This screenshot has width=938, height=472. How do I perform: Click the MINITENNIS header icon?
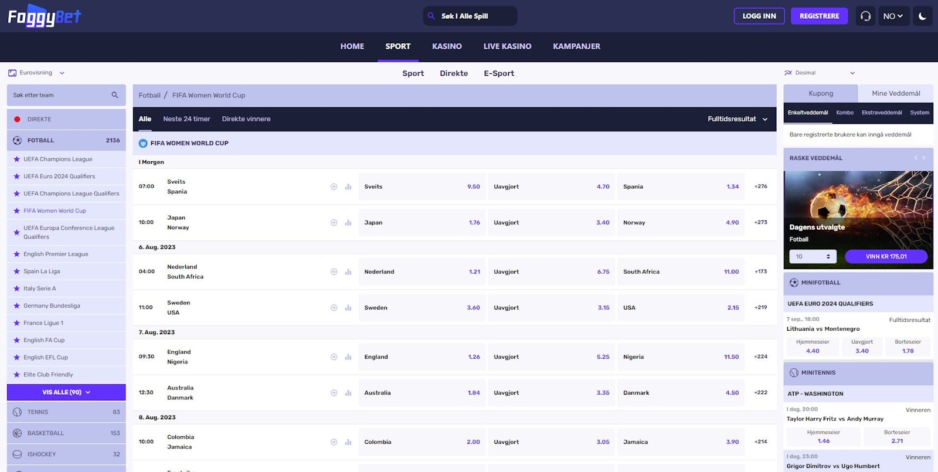click(x=794, y=373)
